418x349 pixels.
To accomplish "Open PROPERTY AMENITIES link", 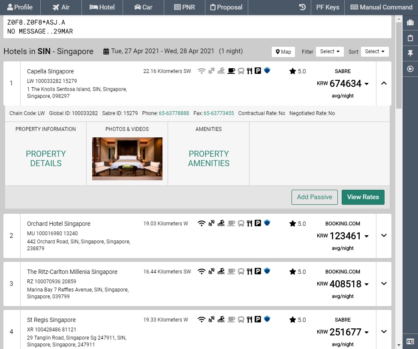I will pos(209,158).
